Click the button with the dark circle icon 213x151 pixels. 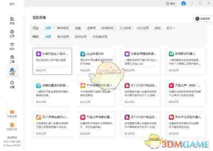tap(203, 18)
